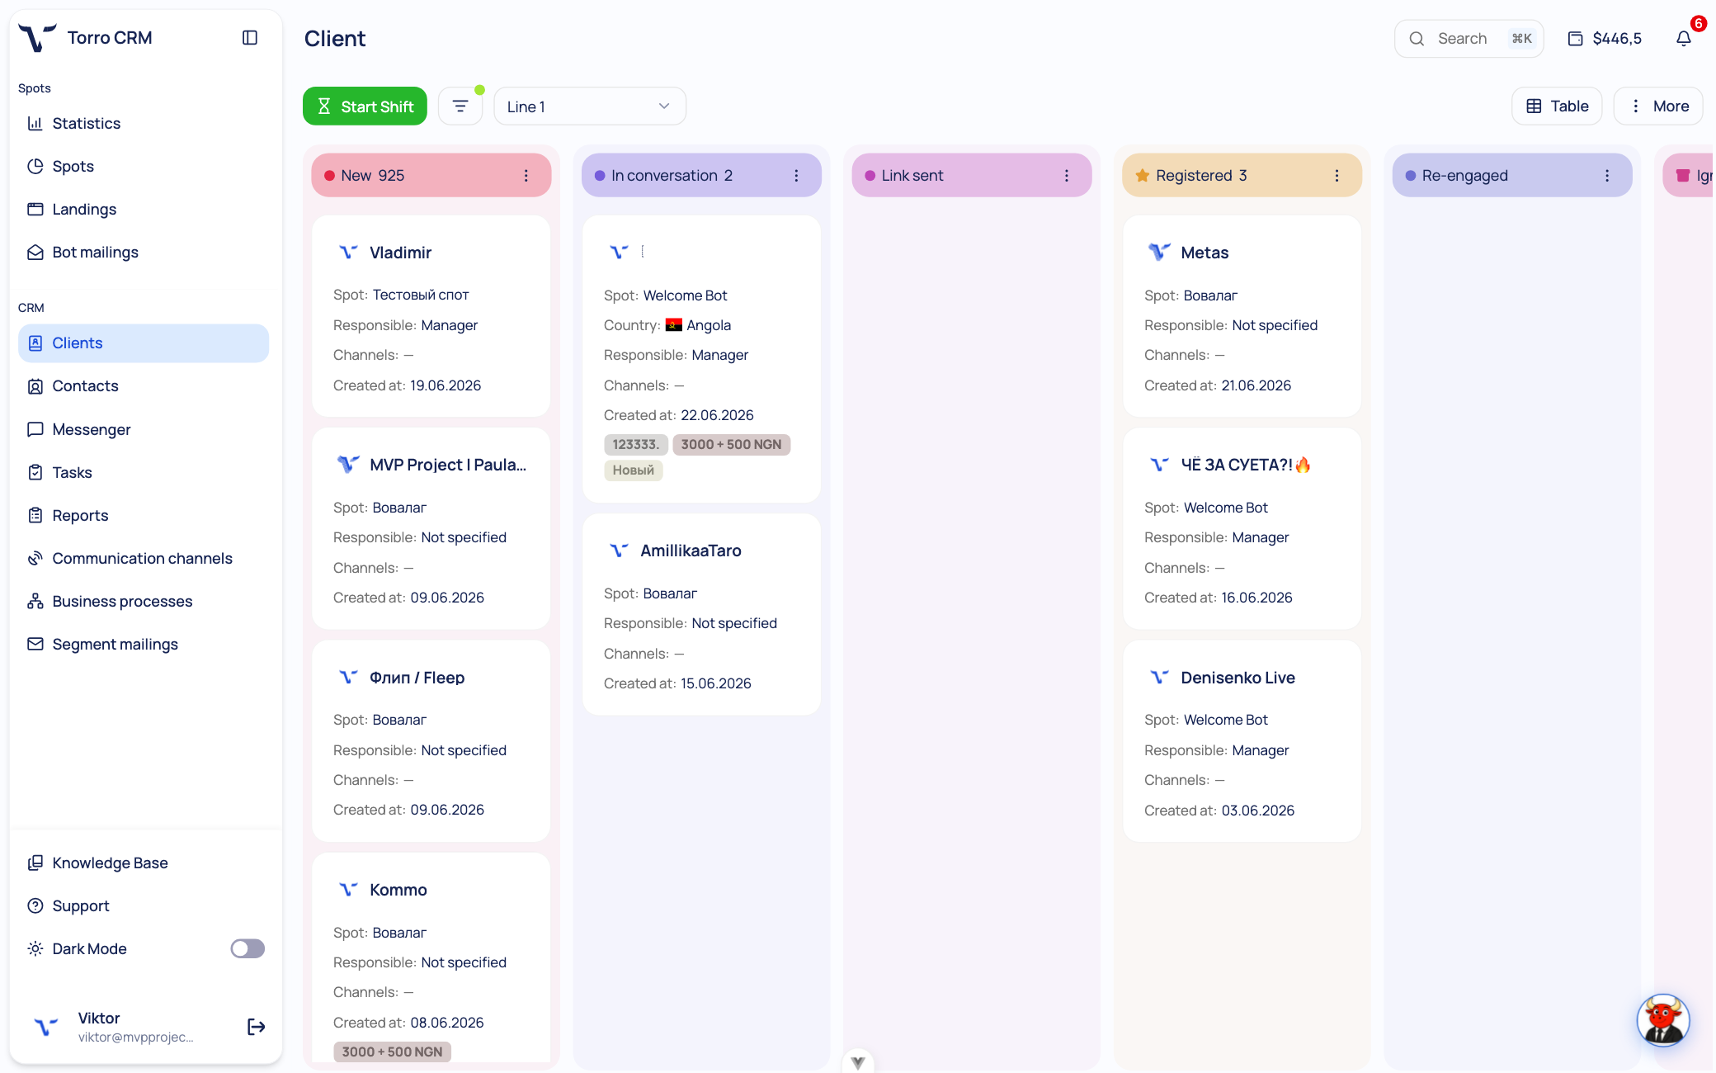The height and width of the screenshot is (1073, 1716).
Task: Open the bull mascot chat widget
Action: coord(1663,1020)
